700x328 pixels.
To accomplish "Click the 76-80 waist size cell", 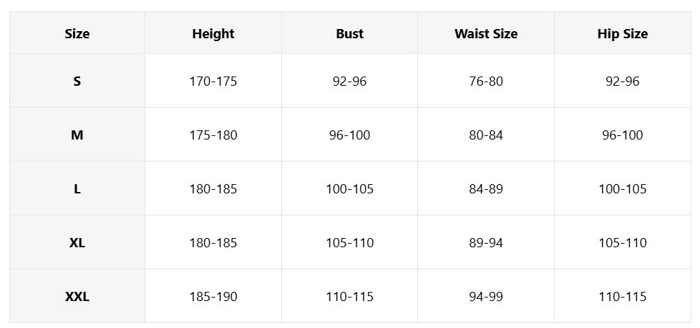I will click(486, 81).
